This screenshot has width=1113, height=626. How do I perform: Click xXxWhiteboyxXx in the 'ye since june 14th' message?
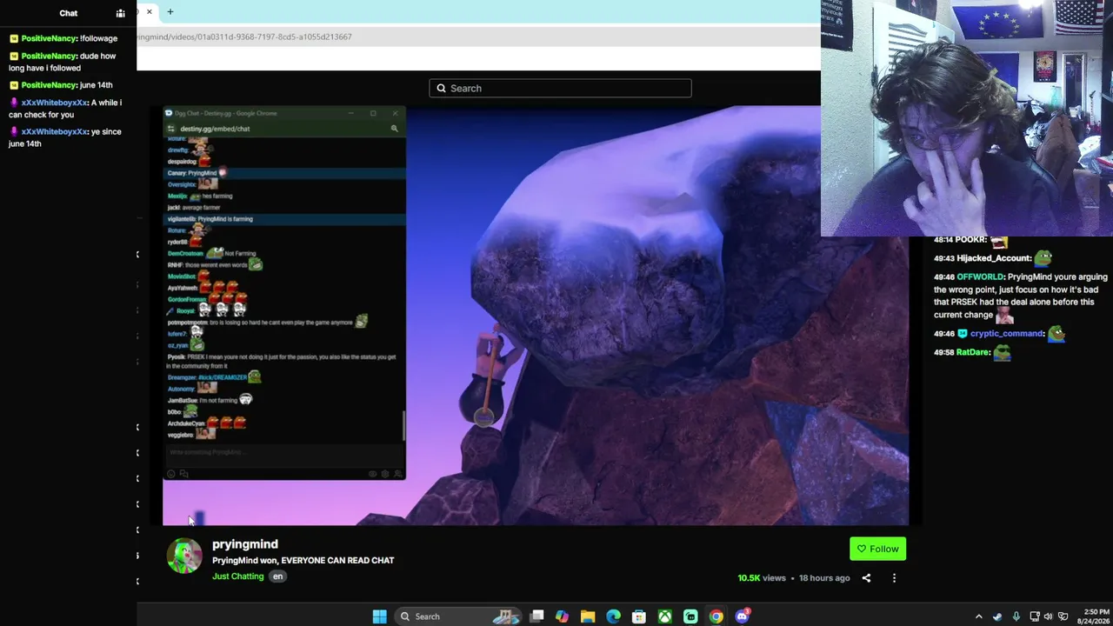(x=54, y=132)
